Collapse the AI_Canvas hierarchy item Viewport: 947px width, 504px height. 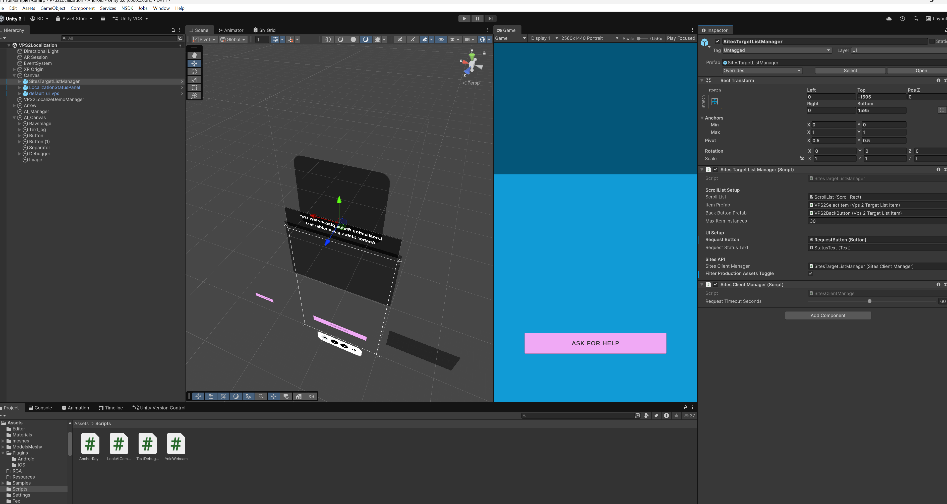coord(14,118)
